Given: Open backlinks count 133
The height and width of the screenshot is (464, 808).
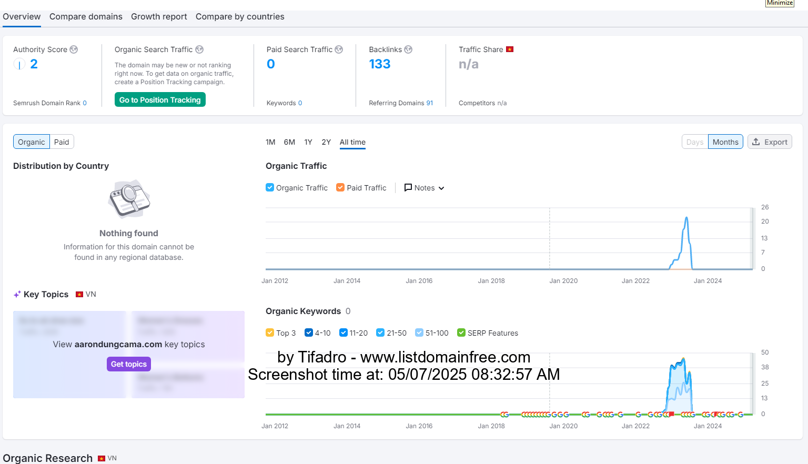Looking at the screenshot, I should click(x=380, y=64).
